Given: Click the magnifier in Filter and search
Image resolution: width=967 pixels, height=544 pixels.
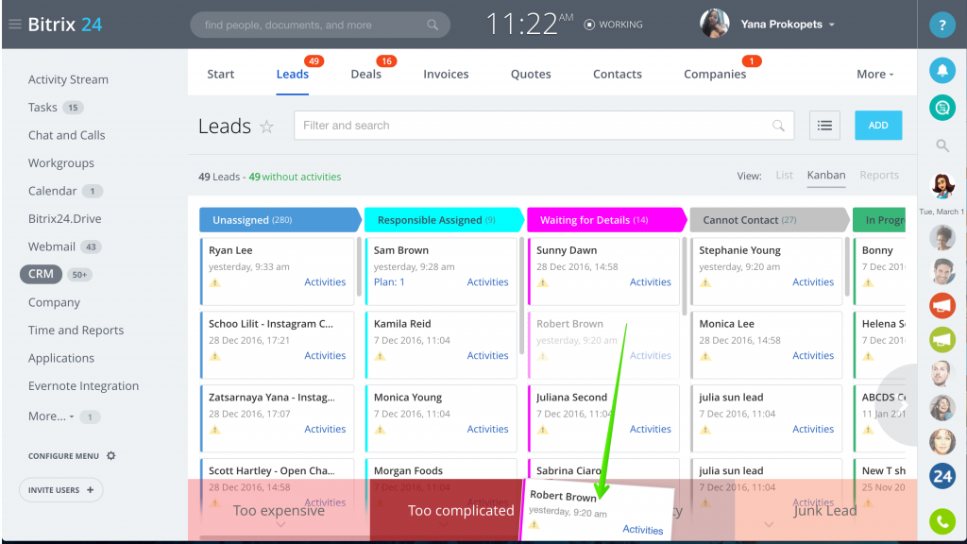Looking at the screenshot, I should pos(778,126).
